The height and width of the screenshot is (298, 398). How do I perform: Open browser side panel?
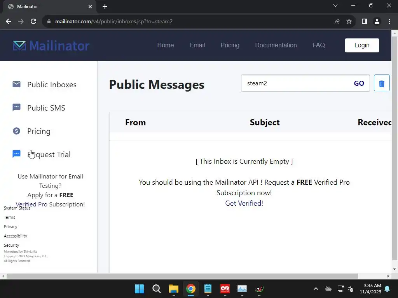[x=365, y=22]
